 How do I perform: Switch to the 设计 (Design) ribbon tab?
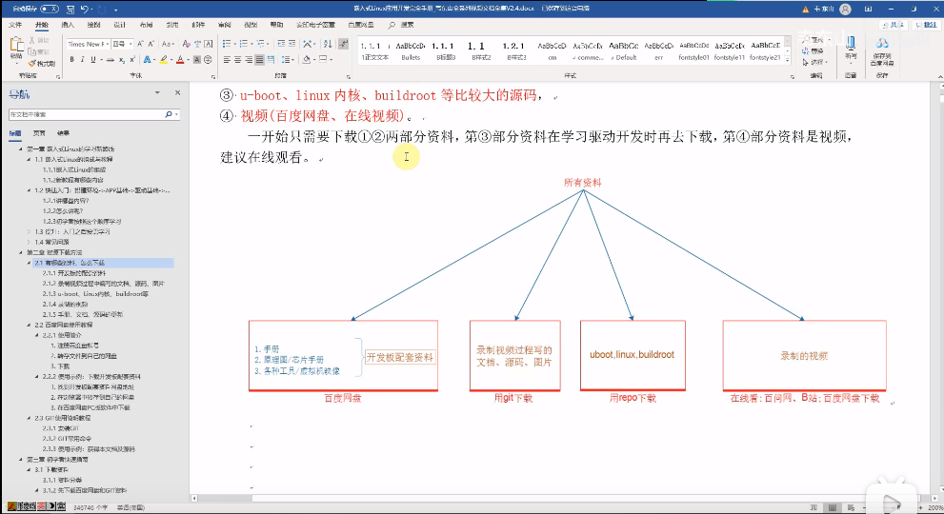coord(120,25)
